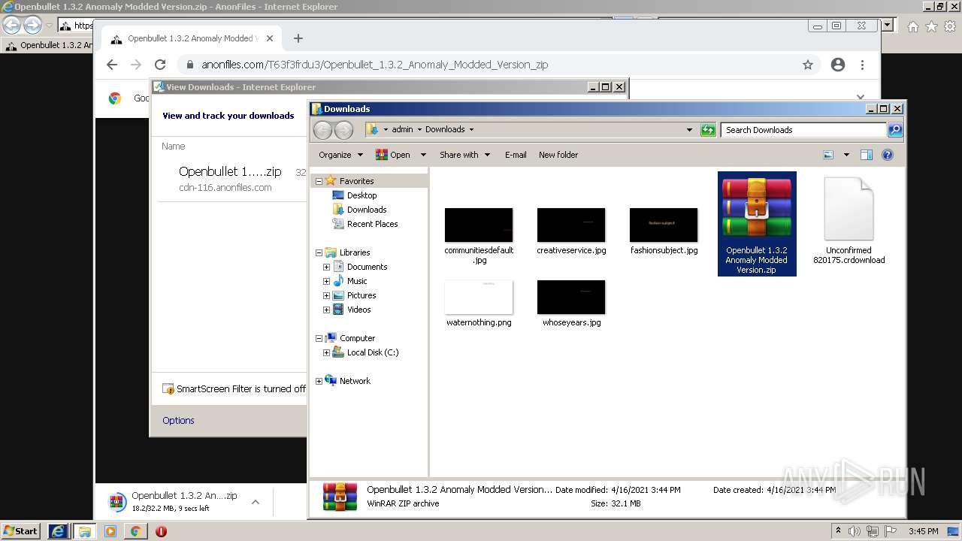Collapse the Favorites tree group
Viewport: 962px width, 541px height.
pos(319,181)
